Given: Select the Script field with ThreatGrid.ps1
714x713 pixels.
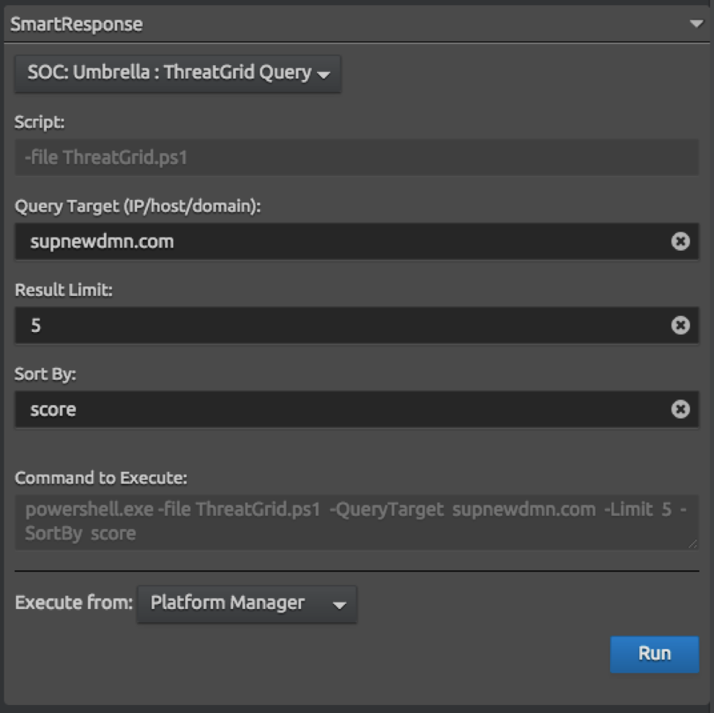Looking at the screenshot, I should 357,158.
